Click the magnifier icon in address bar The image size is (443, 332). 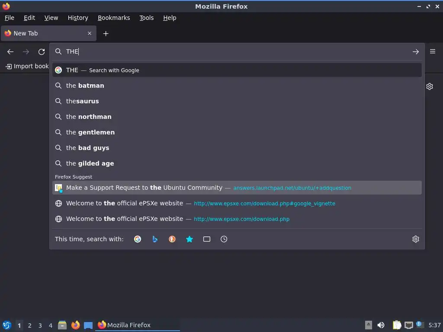point(58,51)
